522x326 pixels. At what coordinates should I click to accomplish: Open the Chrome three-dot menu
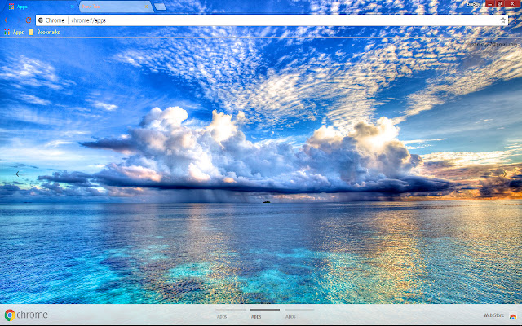coord(515,20)
